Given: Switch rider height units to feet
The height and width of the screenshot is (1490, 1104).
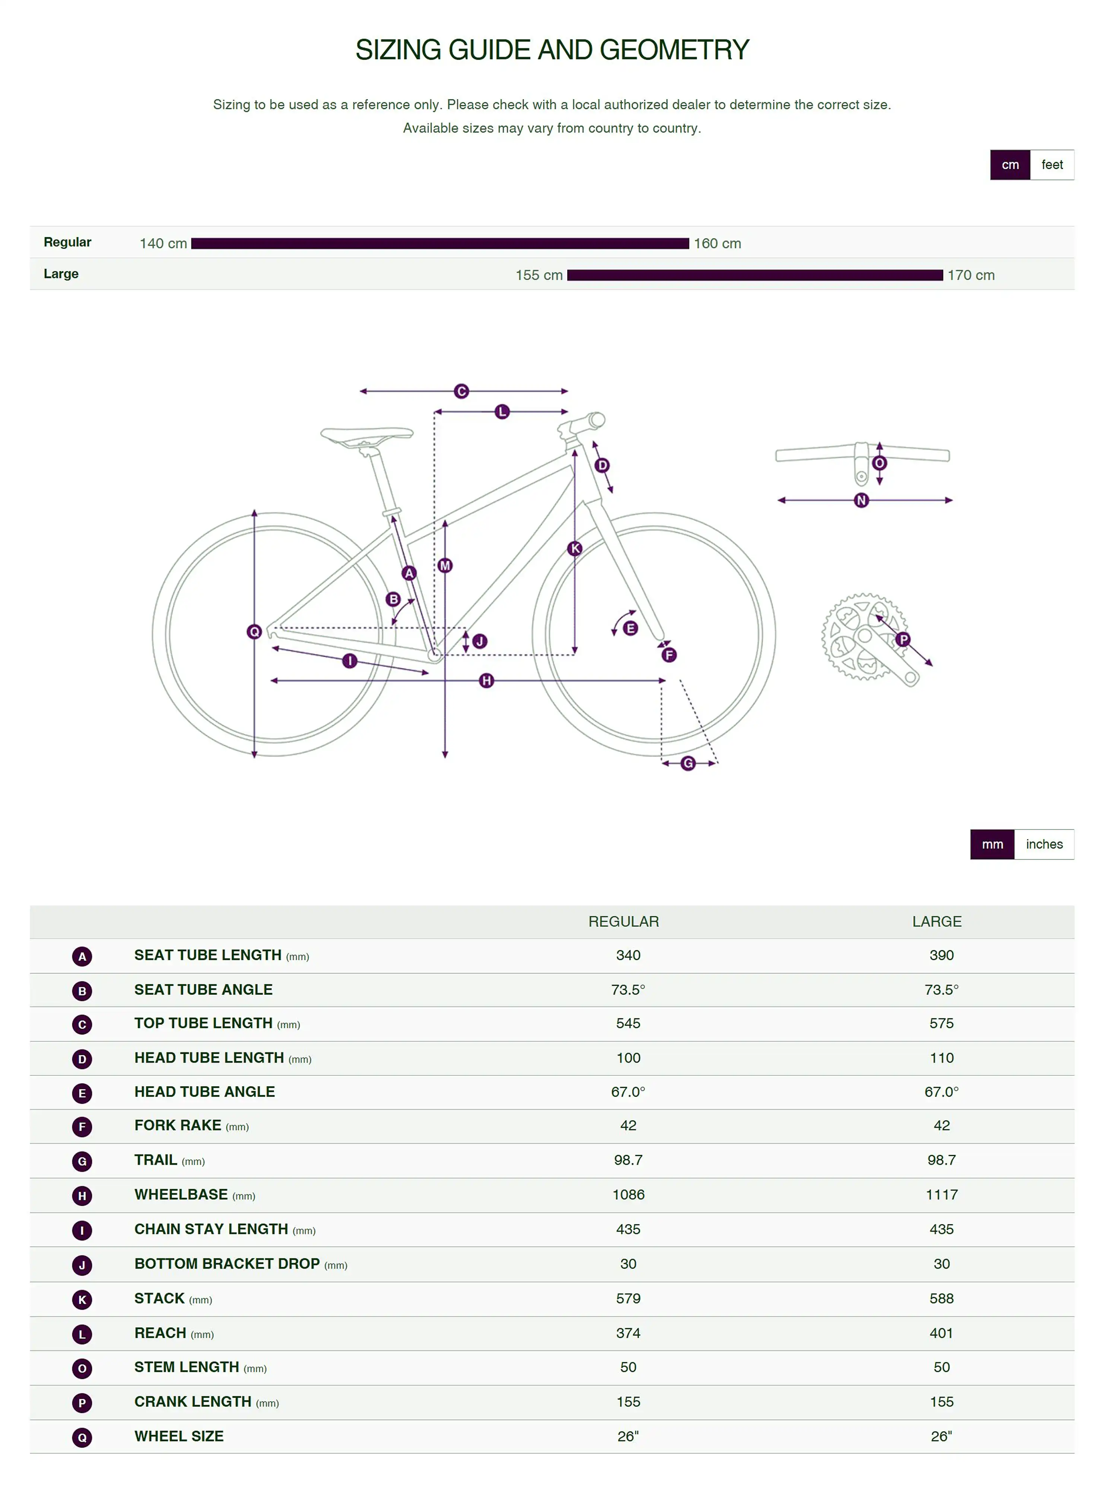Looking at the screenshot, I should 1052,165.
